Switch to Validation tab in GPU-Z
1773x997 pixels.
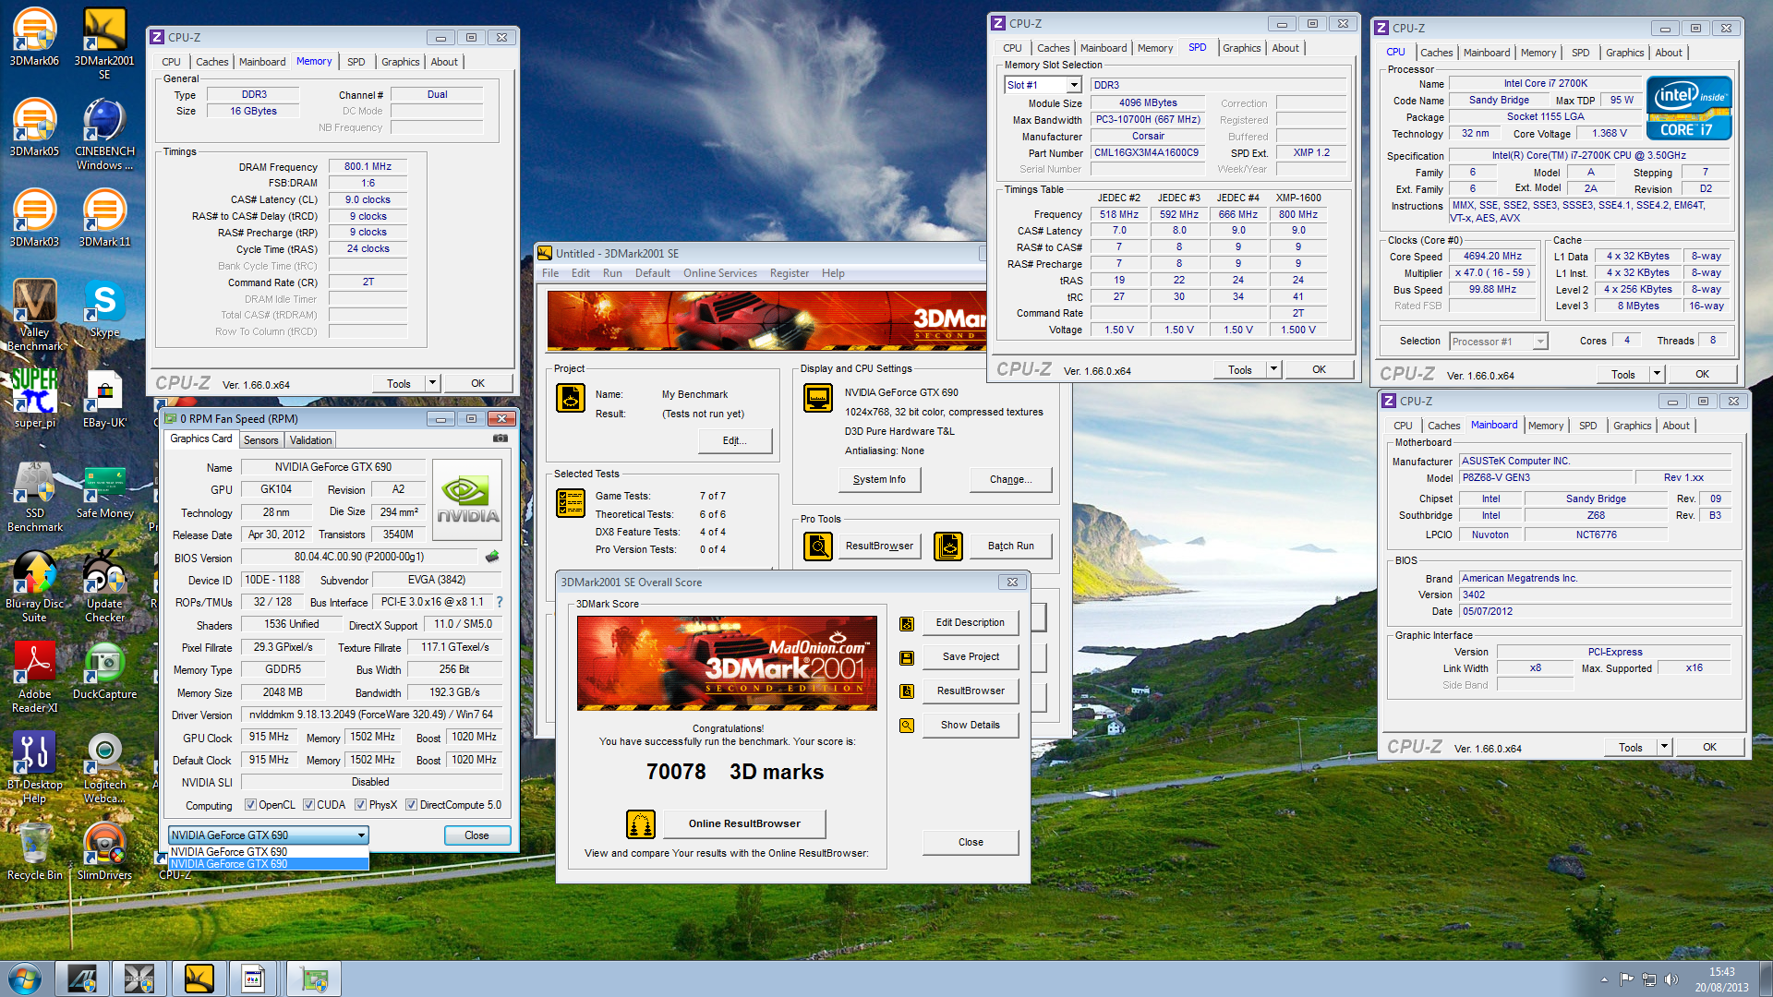point(310,440)
